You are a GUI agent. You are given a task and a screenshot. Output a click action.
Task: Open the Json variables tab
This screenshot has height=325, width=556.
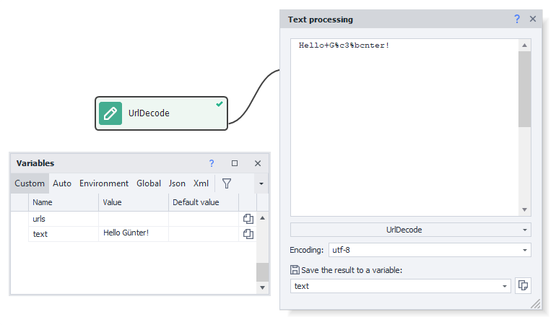177,183
